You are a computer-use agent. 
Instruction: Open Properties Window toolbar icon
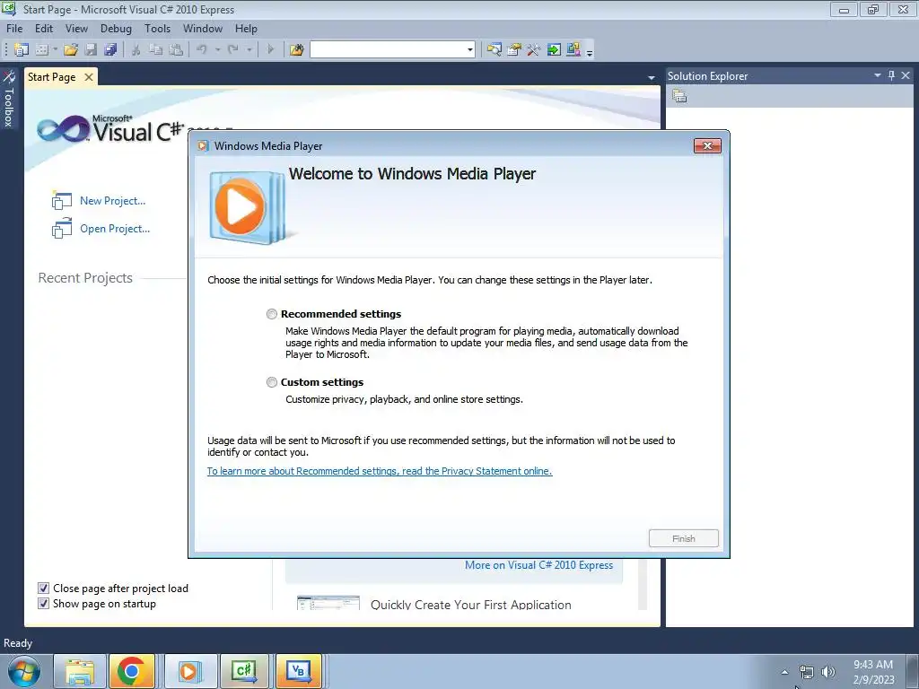click(x=514, y=50)
